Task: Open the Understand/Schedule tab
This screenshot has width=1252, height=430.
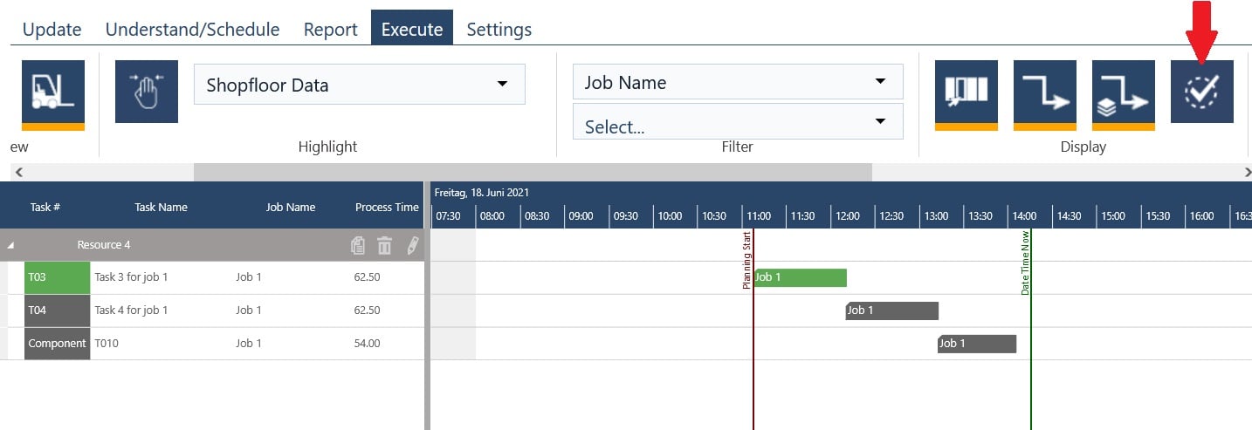Action: [x=192, y=29]
